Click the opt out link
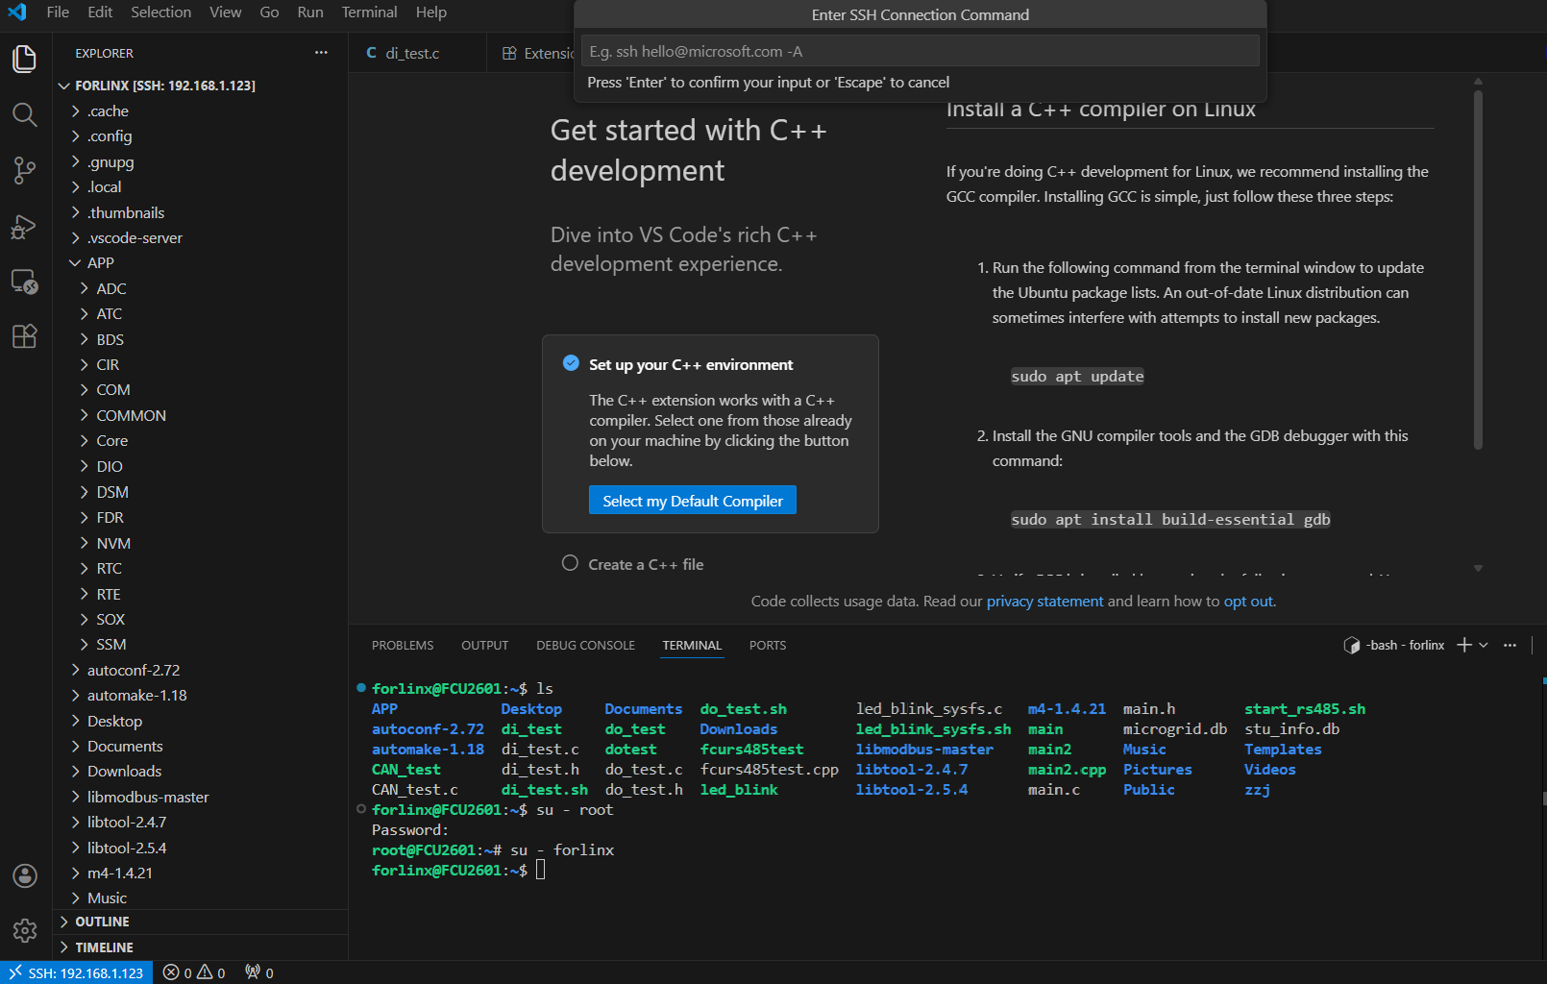Image resolution: width=1547 pixels, height=984 pixels. tap(1248, 601)
